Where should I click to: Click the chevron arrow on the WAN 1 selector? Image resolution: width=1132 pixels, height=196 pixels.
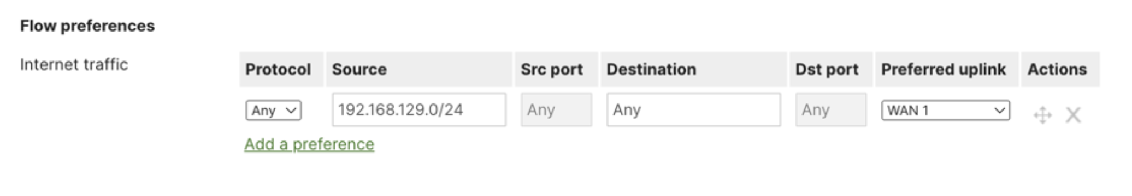pos(1000,111)
